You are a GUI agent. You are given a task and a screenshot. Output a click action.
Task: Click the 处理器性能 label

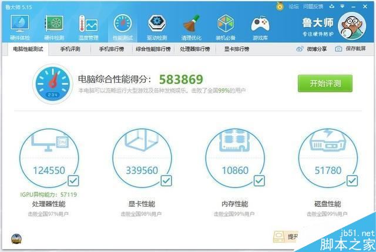pyautogui.click(x=49, y=204)
